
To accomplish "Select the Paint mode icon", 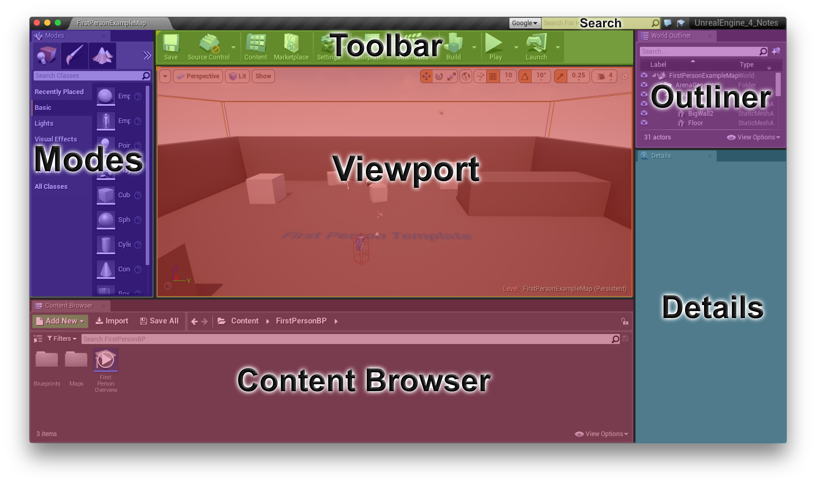I will pyautogui.click(x=74, y=55).
